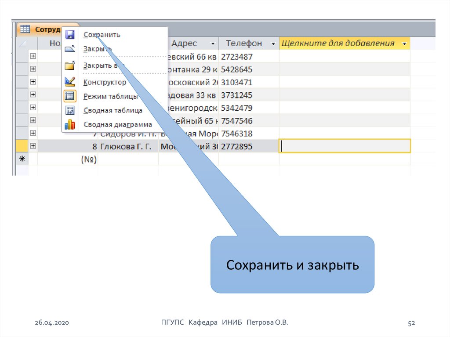Click the select-all corner of the datasheet
450x337 pixels.
pos(22,43)
